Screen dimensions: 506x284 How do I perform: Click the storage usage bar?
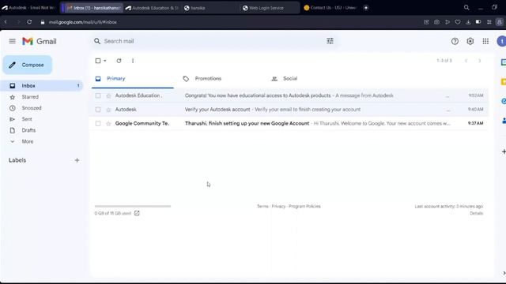point(133,207)
